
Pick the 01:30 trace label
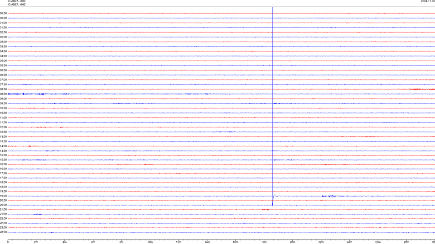click(3, 28)
